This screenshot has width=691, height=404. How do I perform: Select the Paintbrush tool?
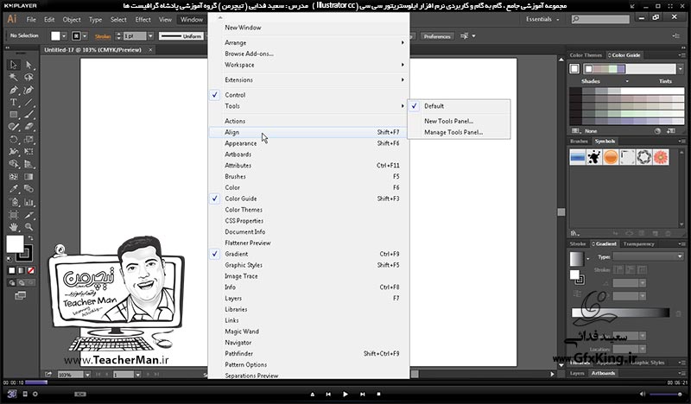tap(29, 115)
